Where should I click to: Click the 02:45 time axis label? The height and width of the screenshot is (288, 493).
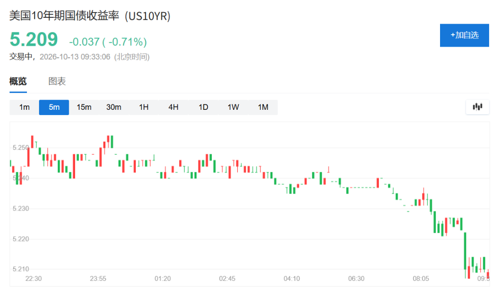click(x=227, y=278)
